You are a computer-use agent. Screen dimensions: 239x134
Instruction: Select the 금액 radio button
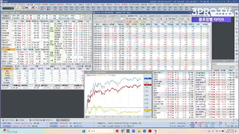click(180, 19)
